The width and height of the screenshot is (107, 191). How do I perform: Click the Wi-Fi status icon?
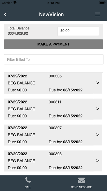pyautogui.click(x=15, y=3)
